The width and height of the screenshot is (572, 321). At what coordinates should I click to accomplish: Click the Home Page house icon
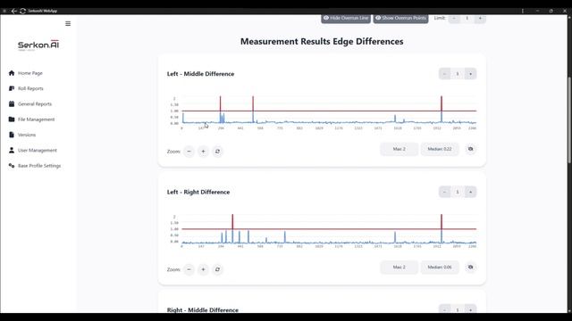12,73
